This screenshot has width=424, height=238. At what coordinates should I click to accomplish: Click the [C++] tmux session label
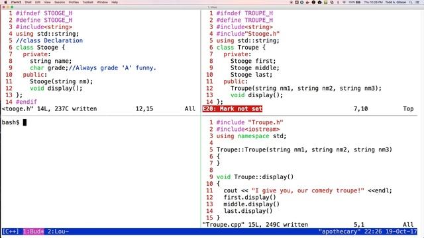(11, 231)
